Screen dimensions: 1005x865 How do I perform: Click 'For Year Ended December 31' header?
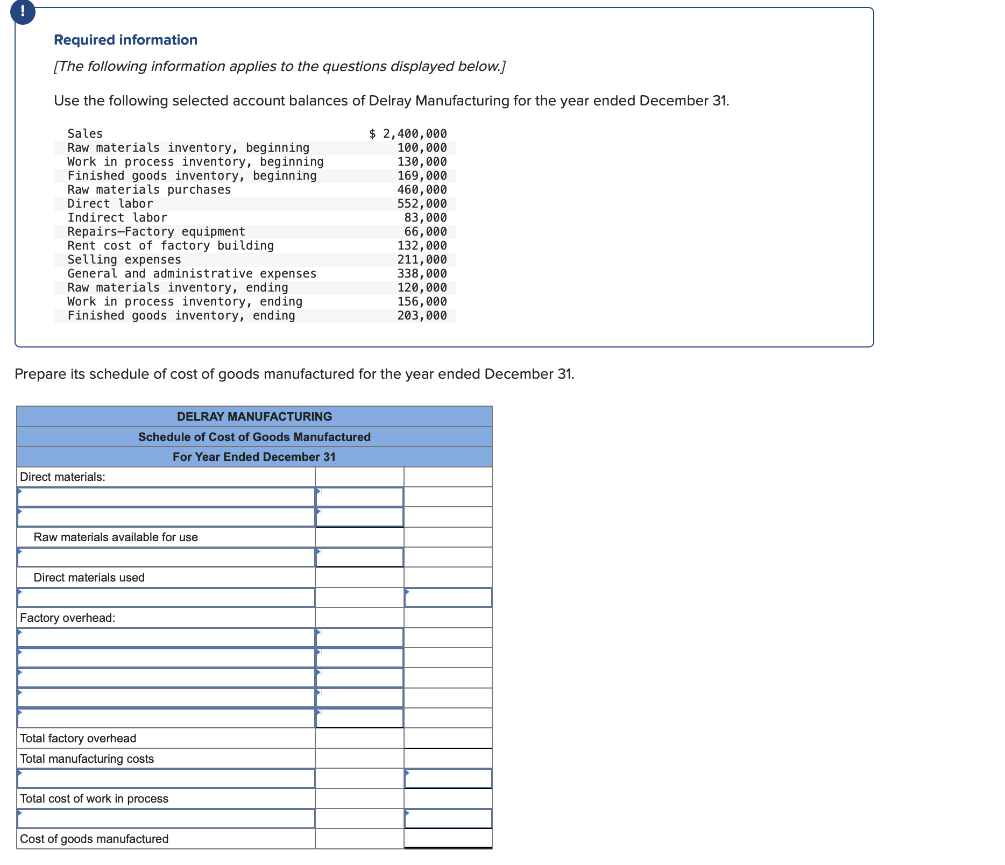click(254, 457)
